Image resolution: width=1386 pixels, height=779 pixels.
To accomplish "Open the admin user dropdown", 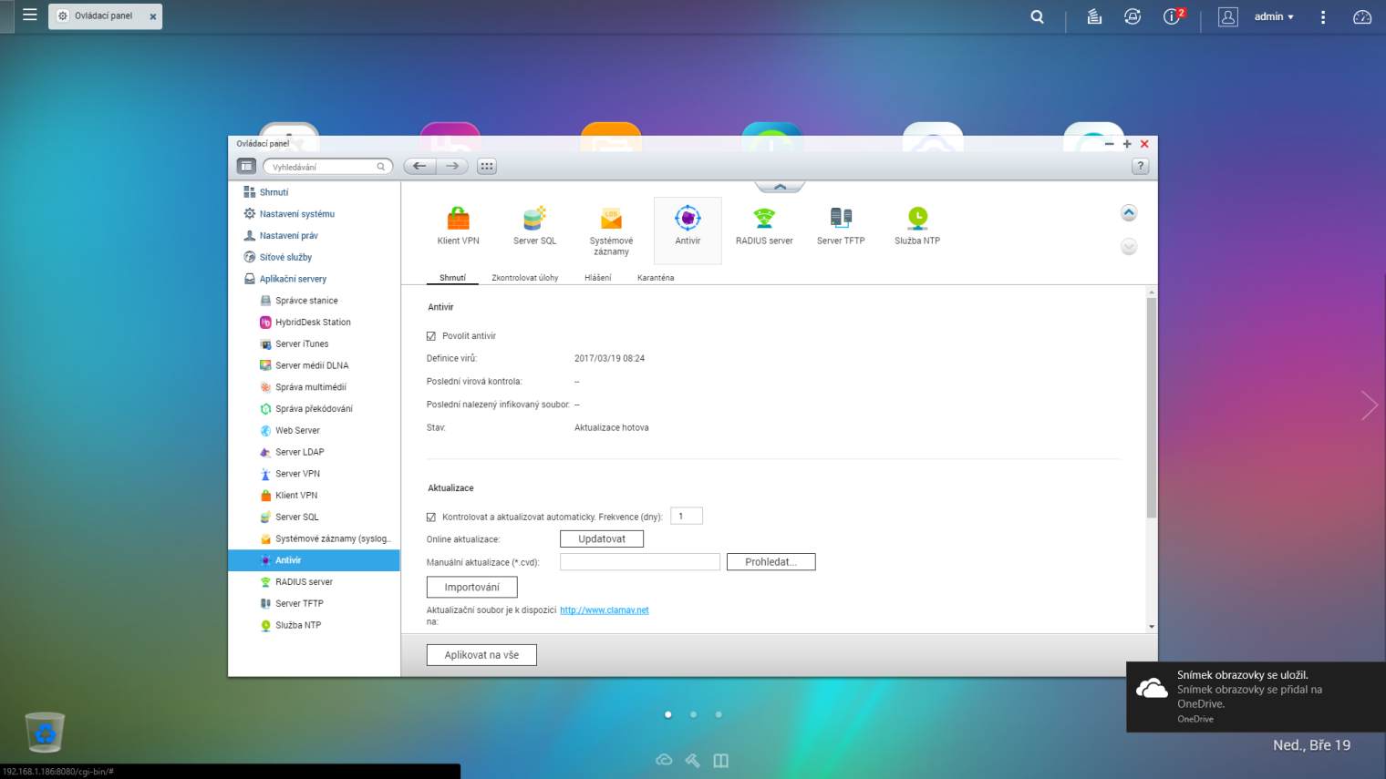I will point(1274,16).
